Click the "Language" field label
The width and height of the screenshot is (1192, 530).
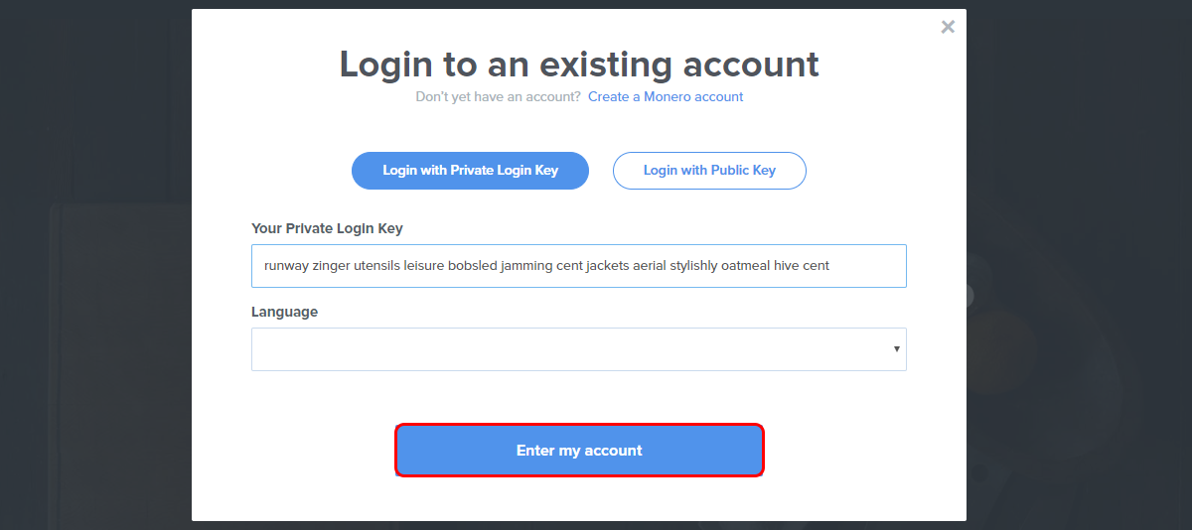[284, 312]
